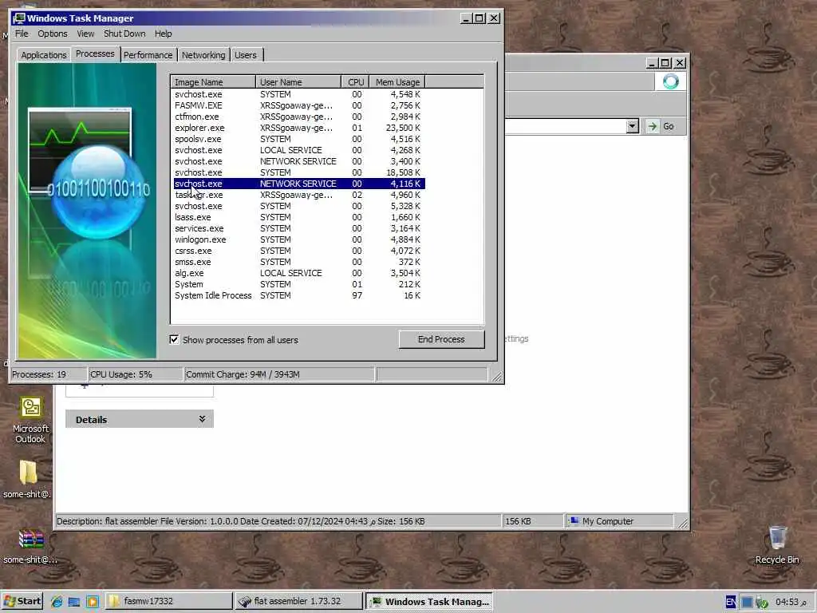Maximize the Explorer window behind Task Manager

(665, 63)
